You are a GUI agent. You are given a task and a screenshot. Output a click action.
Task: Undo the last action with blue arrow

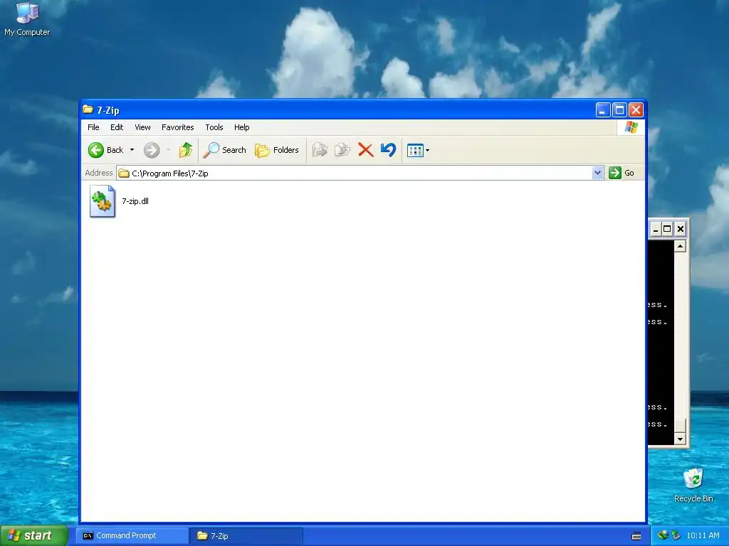click(x=388, y=150)
